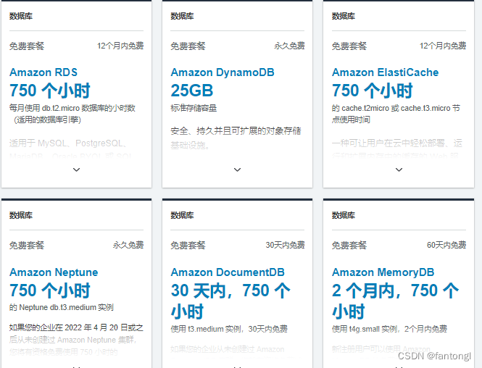Click 适用于 MySQL、PostgreSQL text

point(67,143)
